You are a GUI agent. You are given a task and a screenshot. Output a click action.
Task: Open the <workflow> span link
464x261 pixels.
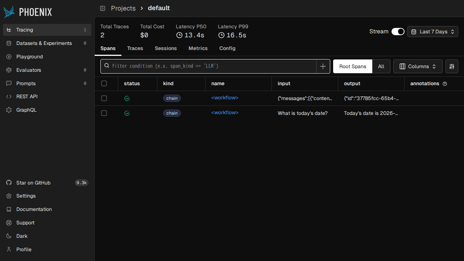(225, 98)
